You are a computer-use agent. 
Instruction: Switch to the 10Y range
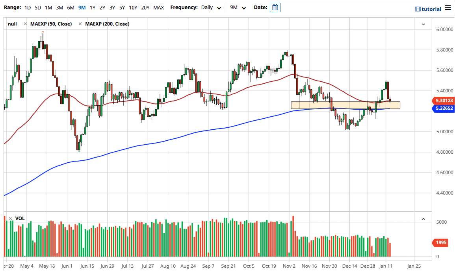click(133, 7)
